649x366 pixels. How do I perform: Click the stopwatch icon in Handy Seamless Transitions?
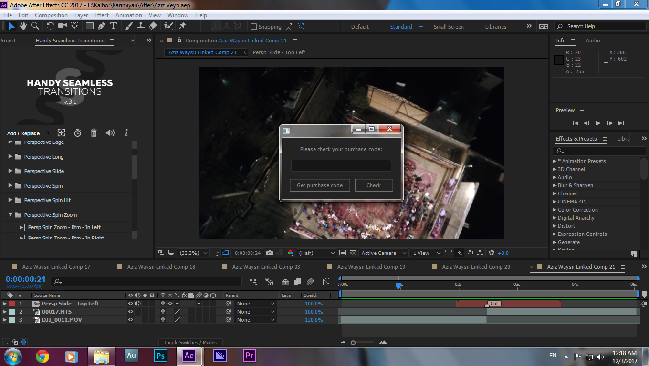click(x=78, y=133)
